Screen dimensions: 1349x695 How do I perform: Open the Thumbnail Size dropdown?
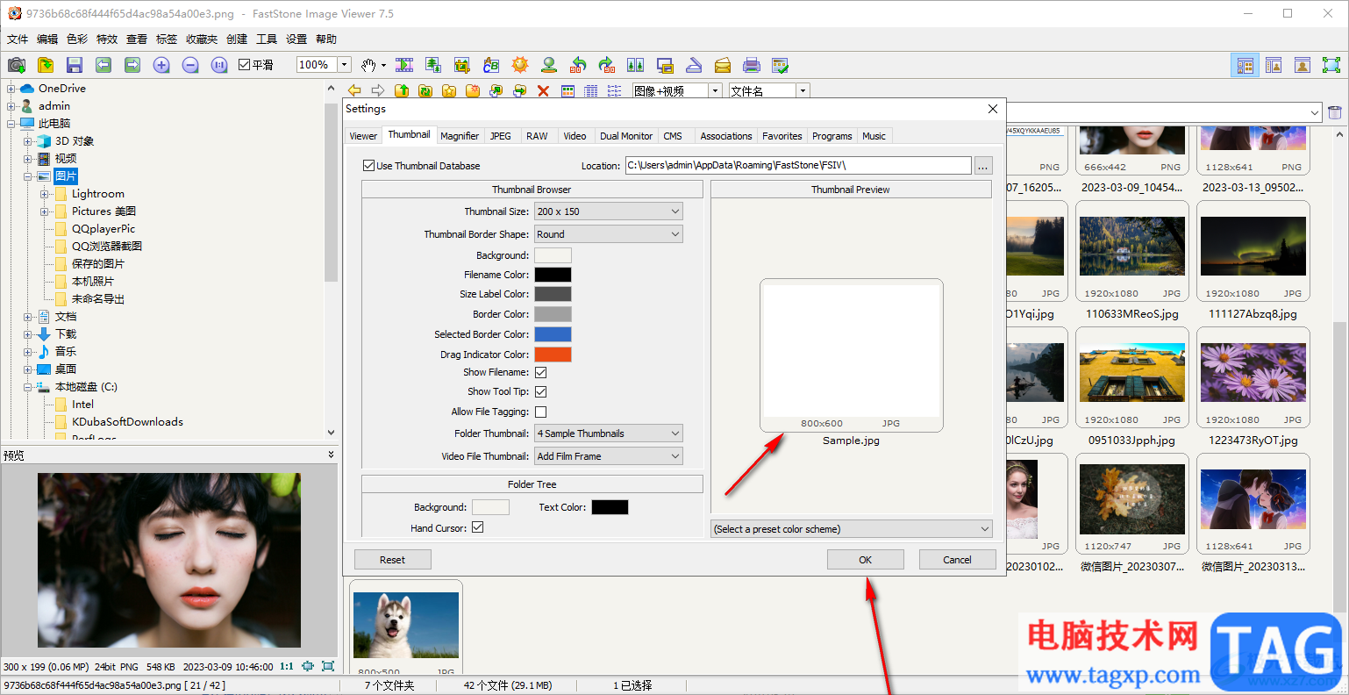(608, 211)
